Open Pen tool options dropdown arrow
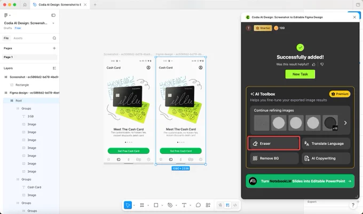 tap(176, 205)
